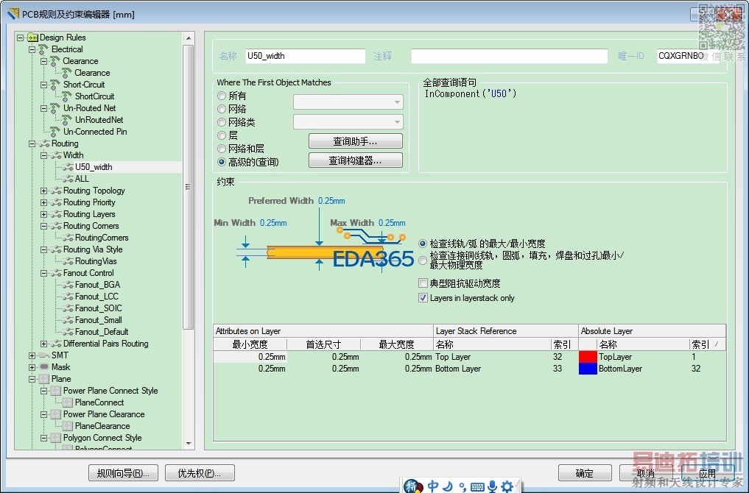The width and height of the screenshot is (749, 493).
Task: Click the PlaneConnect rule icon
Action: coord(67,402)
